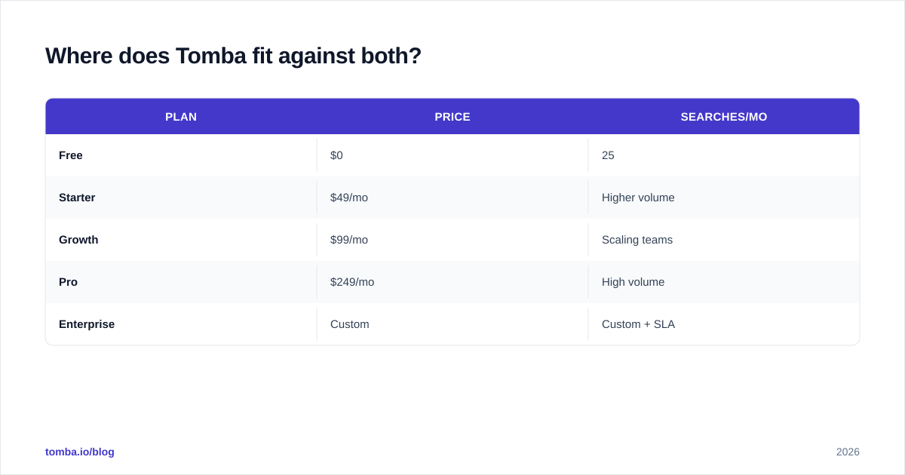905x475 pixels.
Task: Click the heading about where Tomba fits
Action: pyautogui.click(x=233, y=56)
